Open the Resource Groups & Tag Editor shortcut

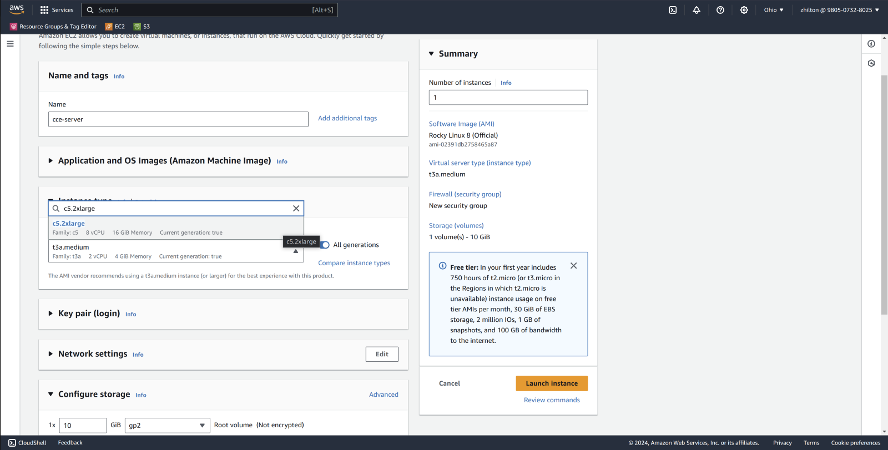point(53,27)
